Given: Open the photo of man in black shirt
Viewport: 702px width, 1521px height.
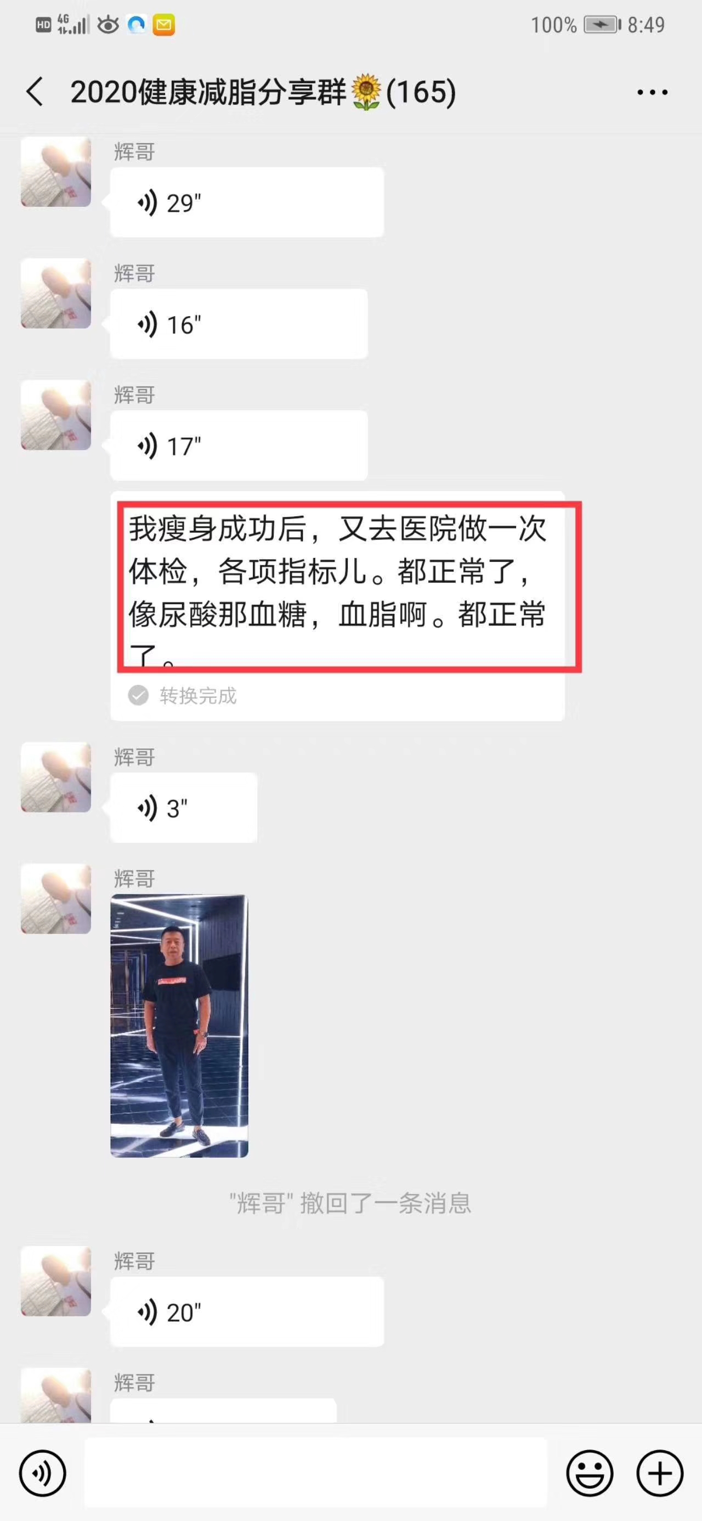Looking at the screenshot, I should coord(179,1026).
